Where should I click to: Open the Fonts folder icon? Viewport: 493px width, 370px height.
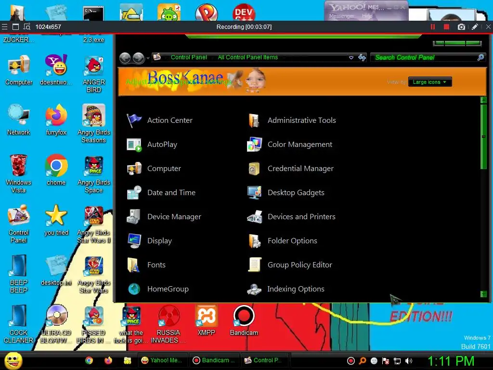click(134, 265)
